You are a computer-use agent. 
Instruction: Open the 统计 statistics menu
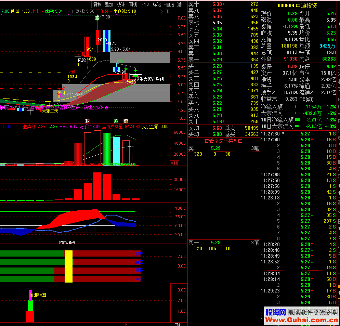(121, 4)
